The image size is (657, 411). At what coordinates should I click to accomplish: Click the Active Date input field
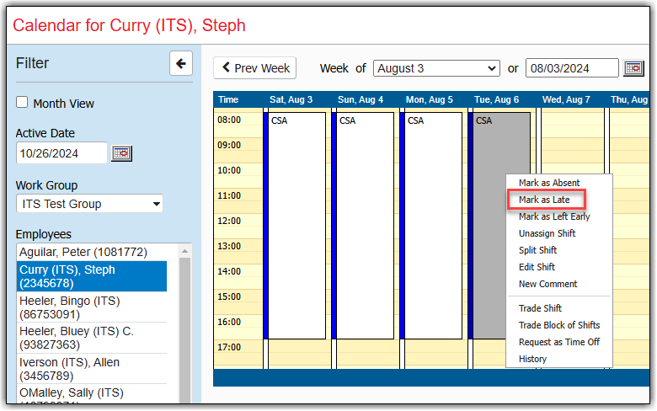[x=61, y=153]
